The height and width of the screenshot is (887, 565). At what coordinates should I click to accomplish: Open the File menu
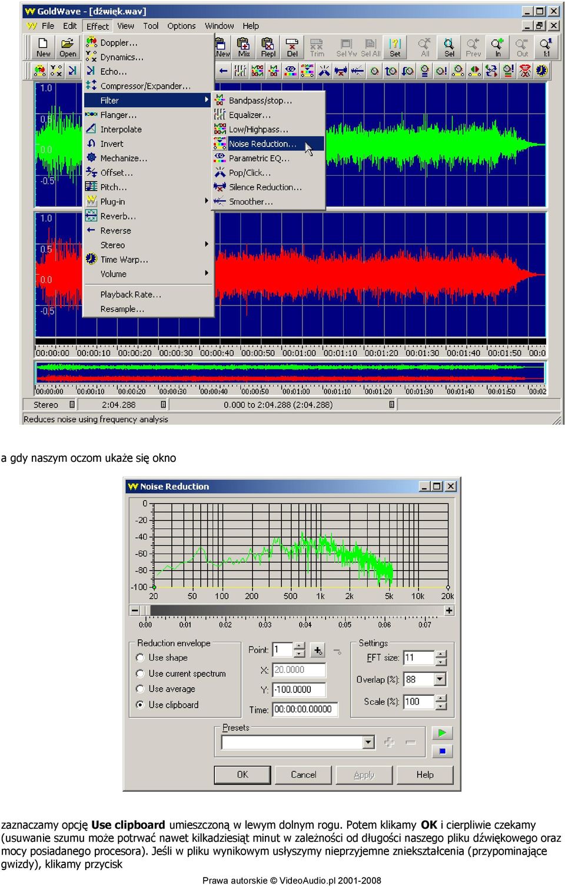click(x=48, y=26)
